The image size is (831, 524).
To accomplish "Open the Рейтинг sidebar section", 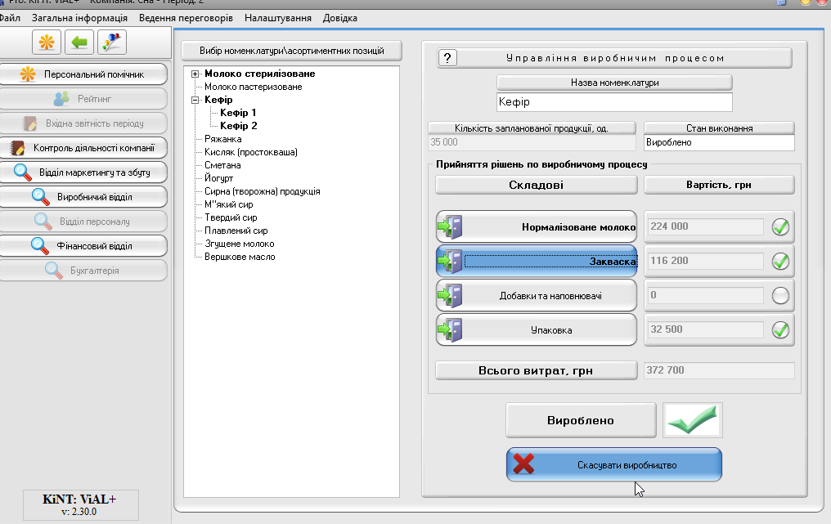I will click(83, 99).
